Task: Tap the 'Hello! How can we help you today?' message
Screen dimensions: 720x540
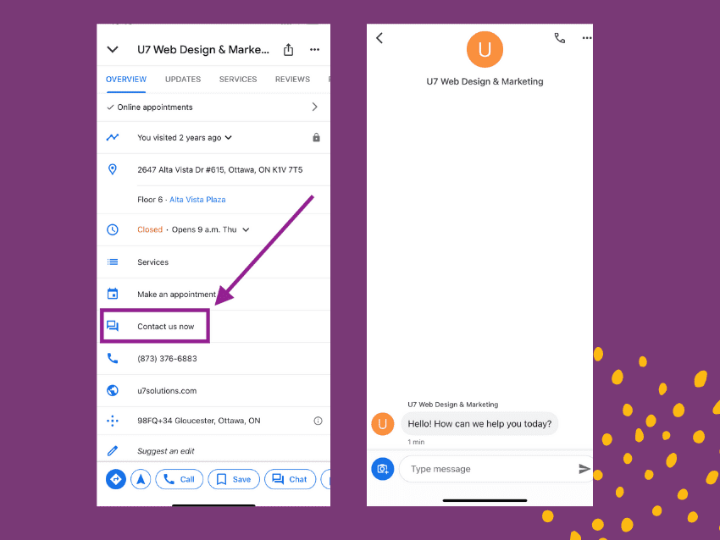Action: [x=479, y=423]
